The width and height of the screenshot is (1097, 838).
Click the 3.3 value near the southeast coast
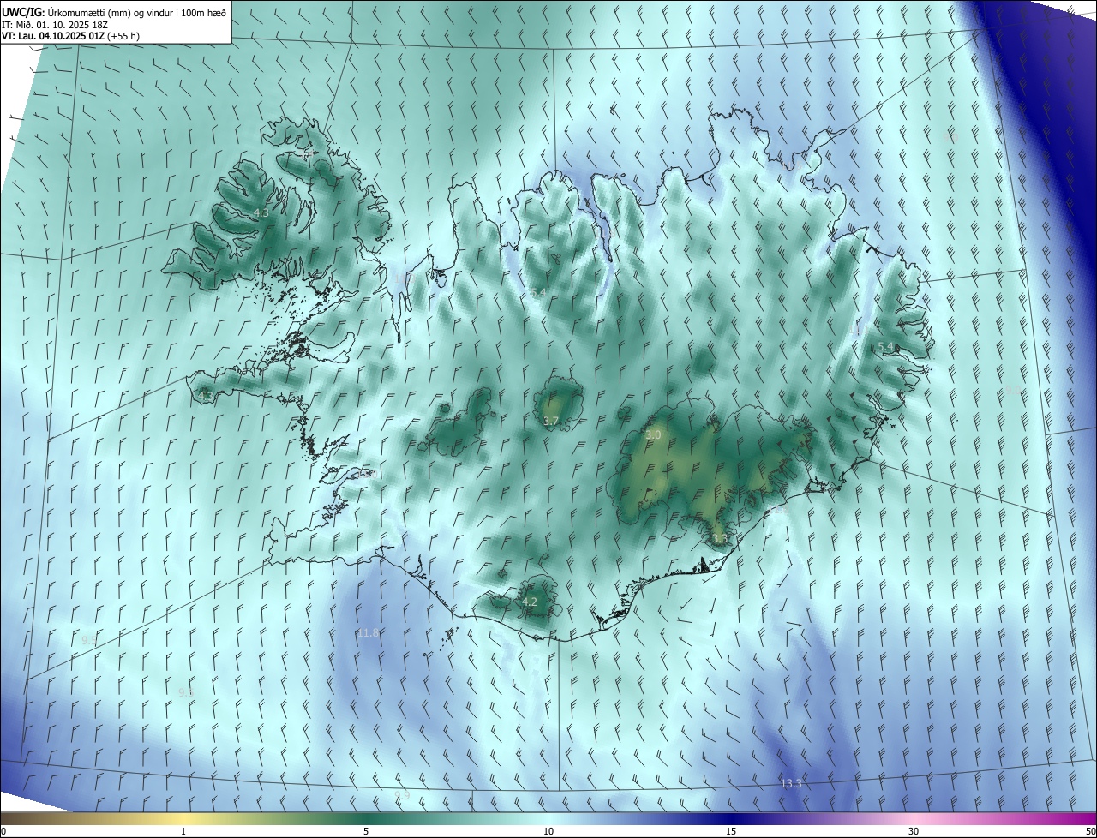pos(720,539)
